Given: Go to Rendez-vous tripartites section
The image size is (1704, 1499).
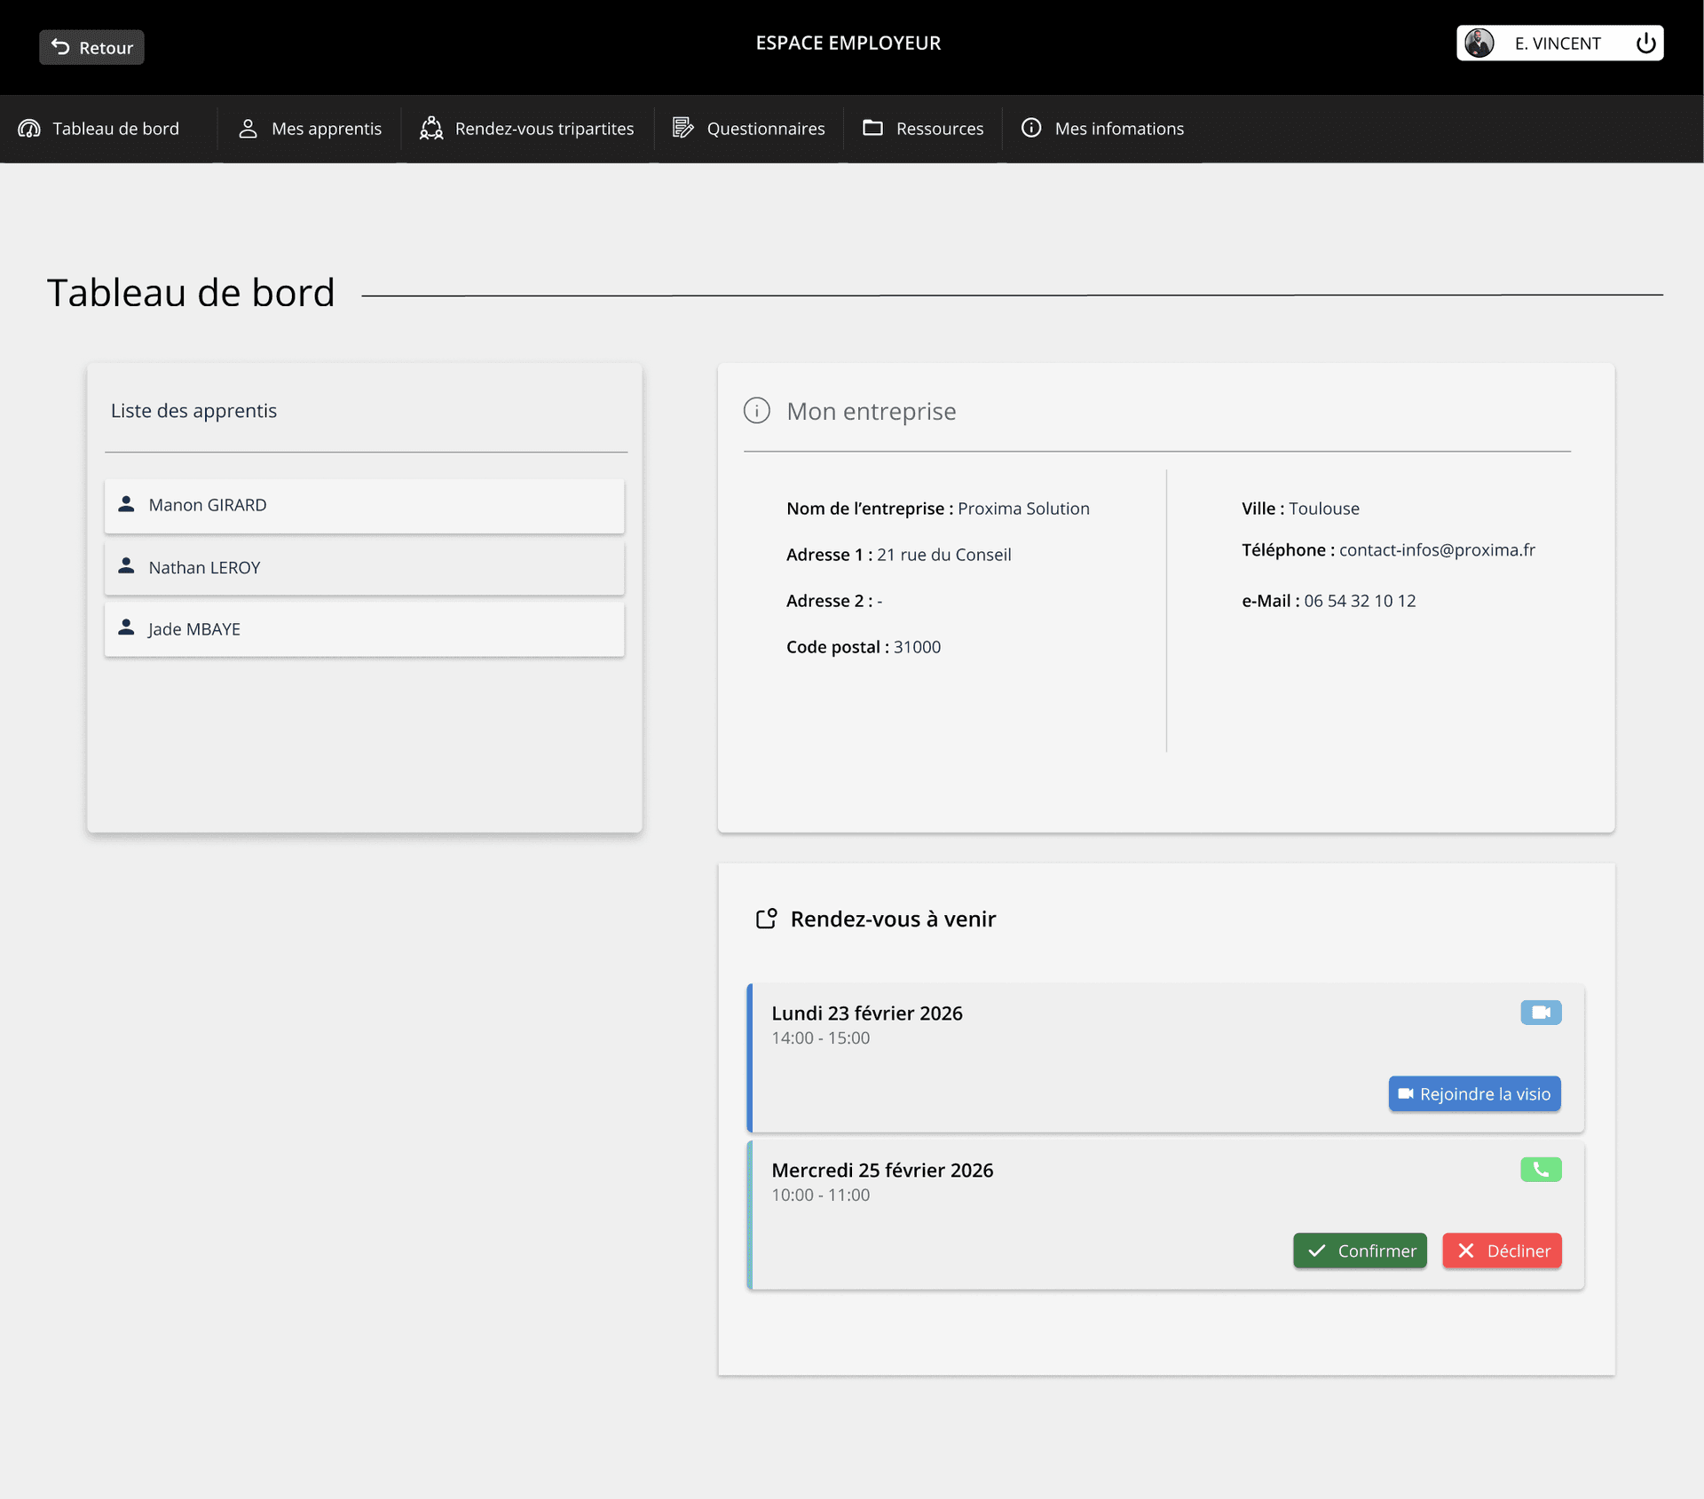Looking at the screenshot, I should coord(527,129).
